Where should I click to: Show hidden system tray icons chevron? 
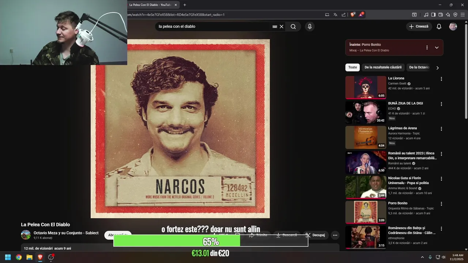(x=422, y=257)
